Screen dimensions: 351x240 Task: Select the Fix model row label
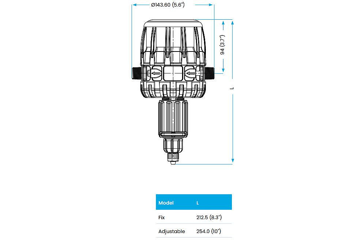pyautogui.click(x=161, y=217)
